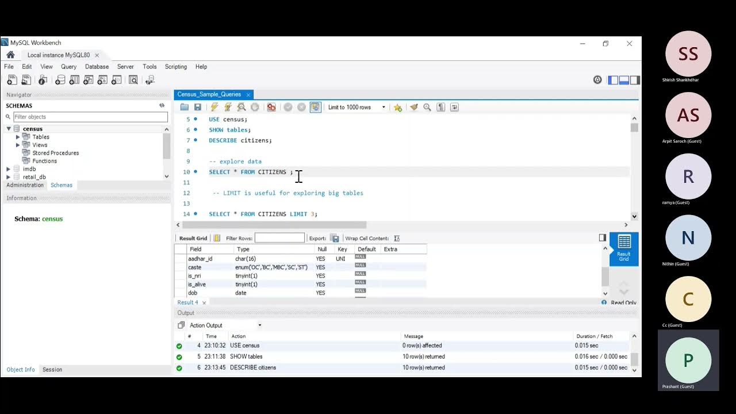The image size is (736, 414).
Task: Select Stored Procedures in schema tree
Action: [56, 153]
